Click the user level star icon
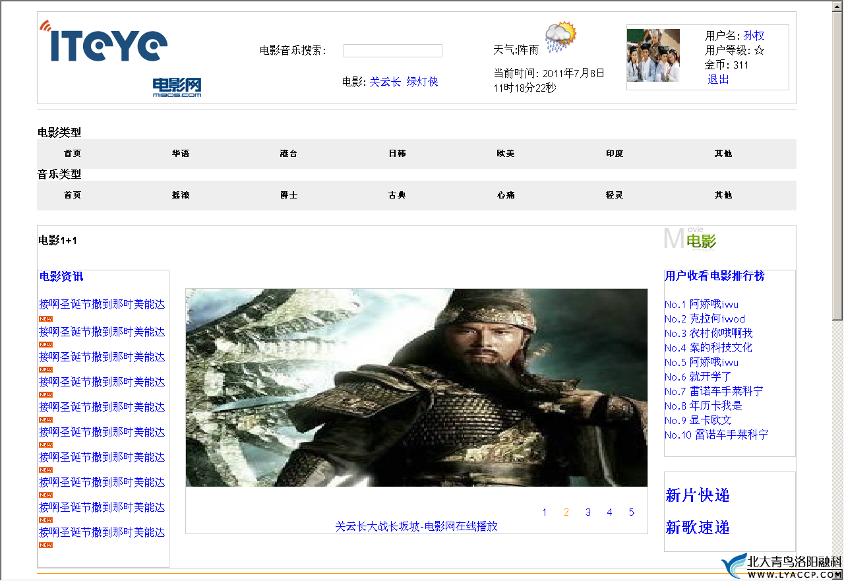Screen dimensions: 844x581 pos(759,50)
